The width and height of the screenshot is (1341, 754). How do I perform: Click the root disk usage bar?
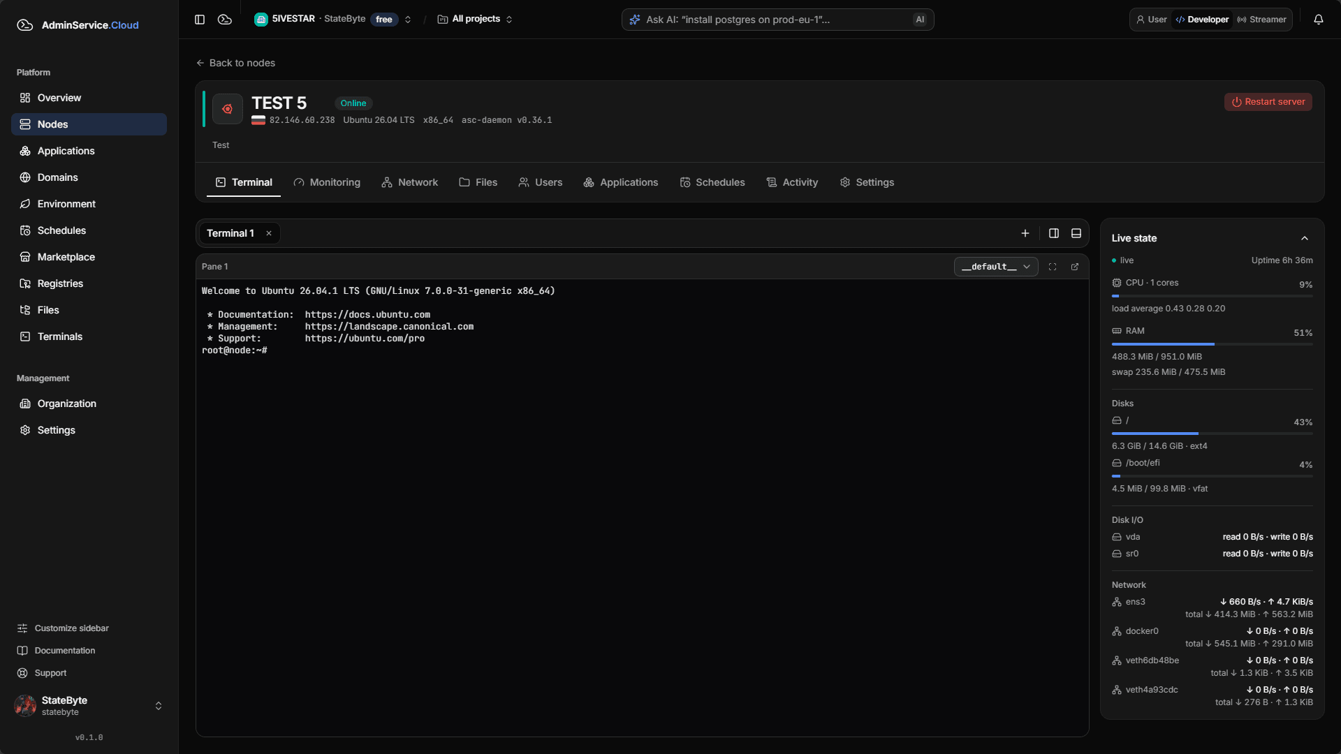pos(1212,434)
